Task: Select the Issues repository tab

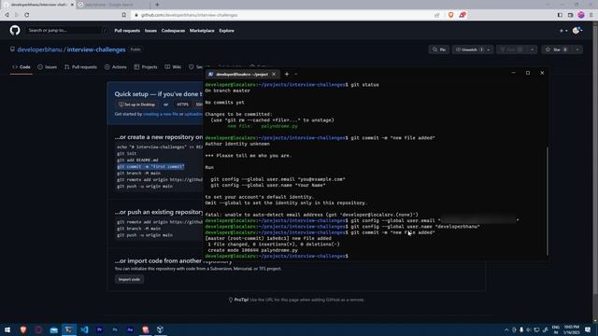Action: 48,67
